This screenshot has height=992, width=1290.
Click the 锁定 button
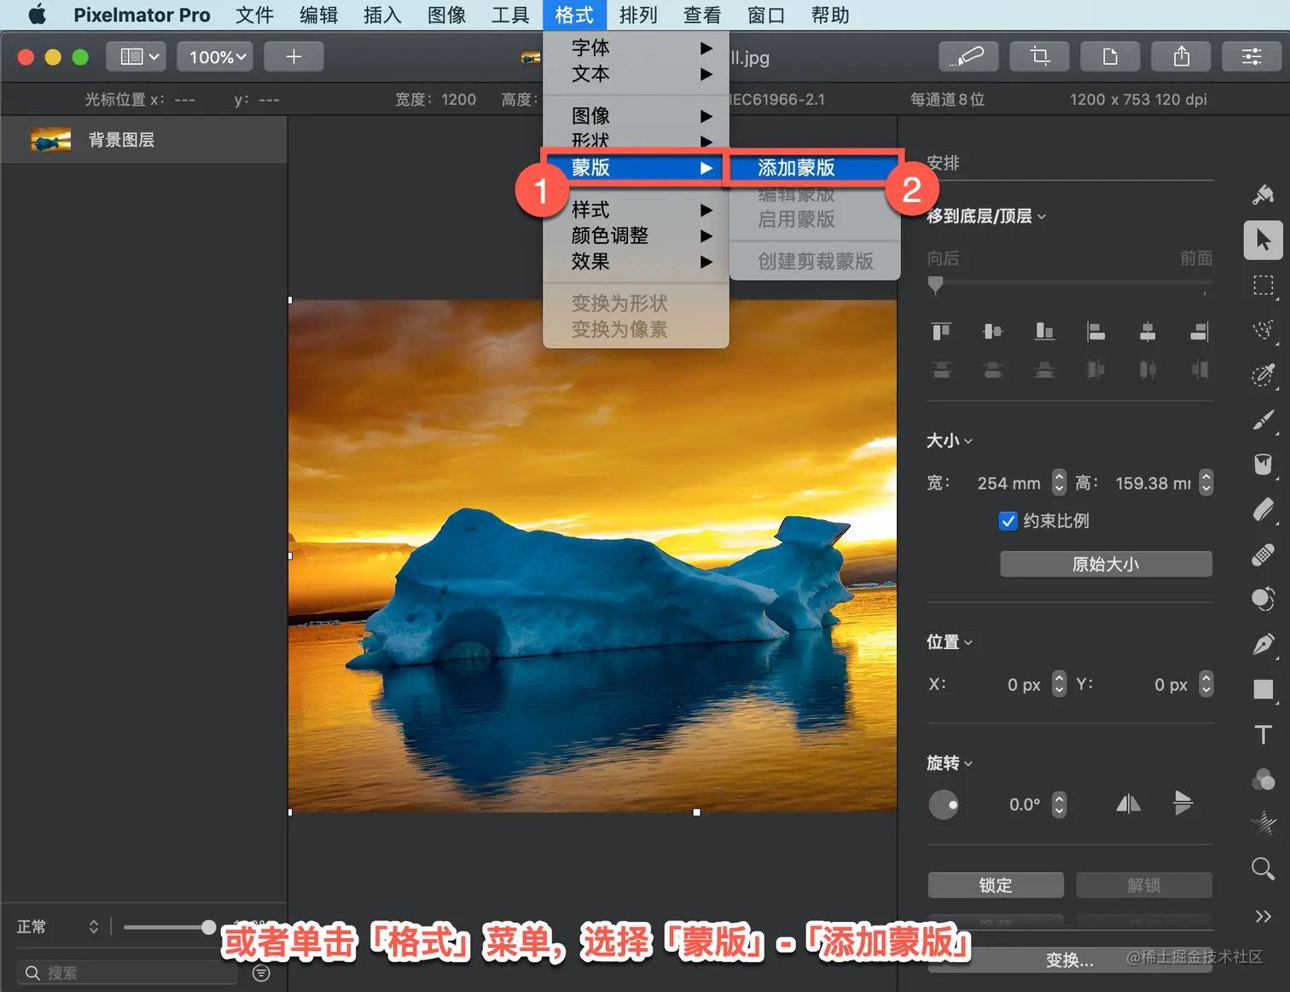996,885
